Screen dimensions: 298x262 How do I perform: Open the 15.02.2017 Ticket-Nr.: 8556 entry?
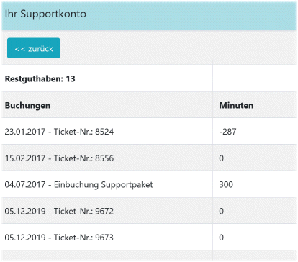tap(59, 158)
